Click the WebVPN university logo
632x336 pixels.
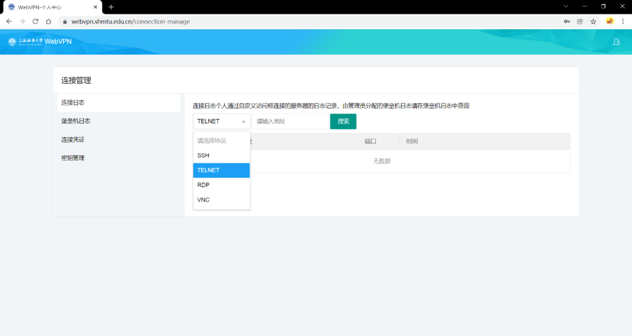[x=40, y=42]
